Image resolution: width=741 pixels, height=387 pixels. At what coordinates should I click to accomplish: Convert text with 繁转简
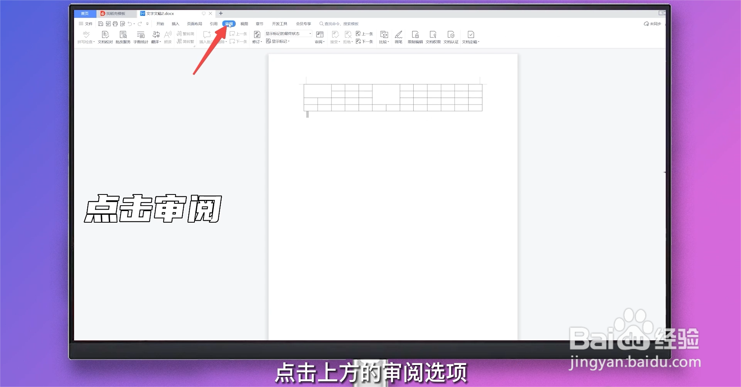186,34
